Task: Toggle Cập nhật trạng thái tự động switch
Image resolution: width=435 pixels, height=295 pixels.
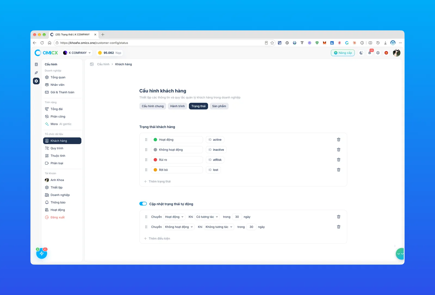Action: pyautogui.click(x=143, y=204)
